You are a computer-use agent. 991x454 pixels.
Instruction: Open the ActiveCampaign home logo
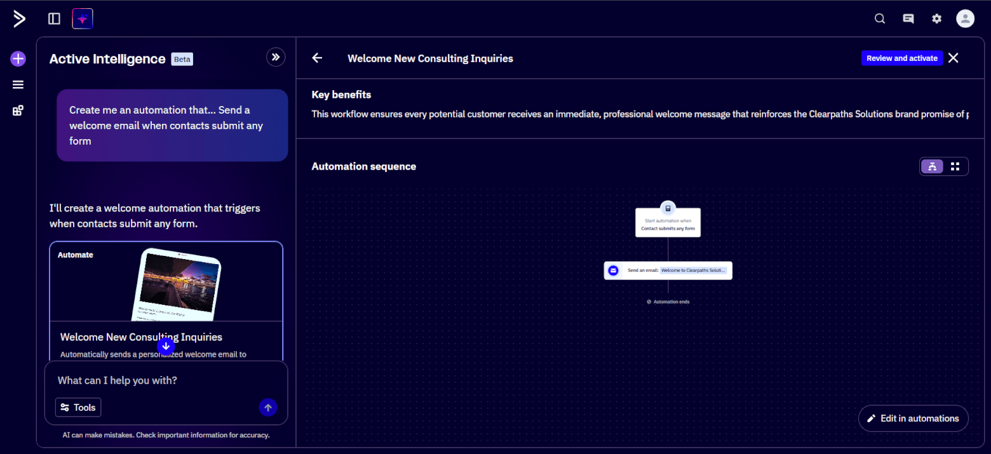(x=19, y=18)
